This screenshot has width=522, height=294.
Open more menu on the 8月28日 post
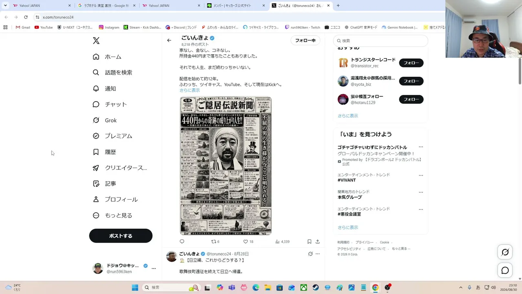tap(318, 254)
